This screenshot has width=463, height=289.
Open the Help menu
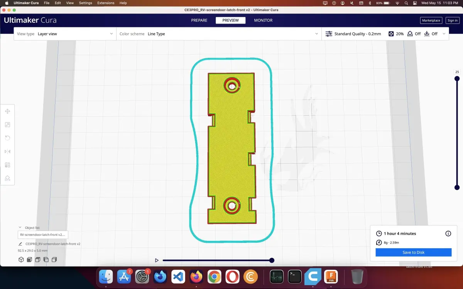pos(123,3)
